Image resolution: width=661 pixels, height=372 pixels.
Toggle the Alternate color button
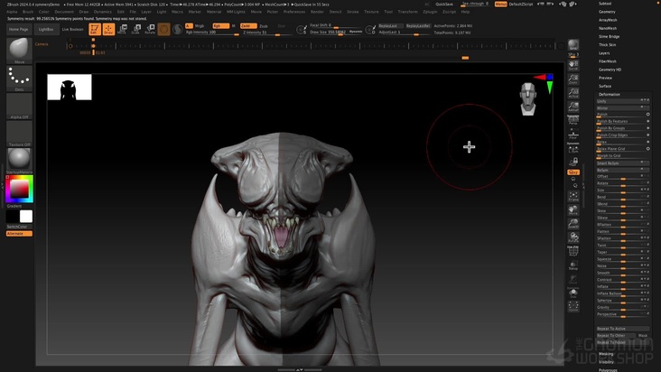[x=19, y=233]
